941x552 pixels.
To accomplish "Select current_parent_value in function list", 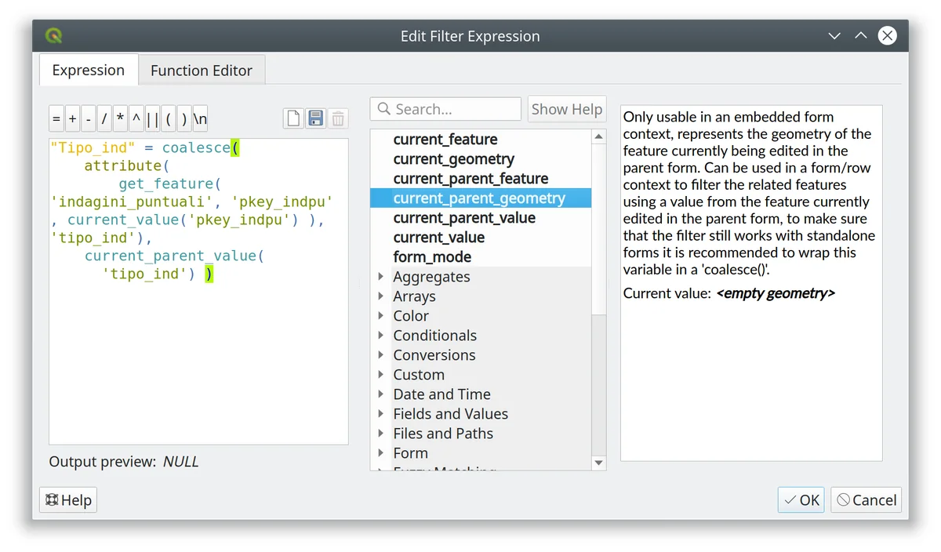I will [464, 218].
